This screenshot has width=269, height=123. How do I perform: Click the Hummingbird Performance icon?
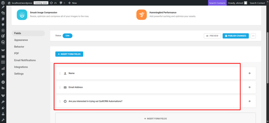point(141,15)
